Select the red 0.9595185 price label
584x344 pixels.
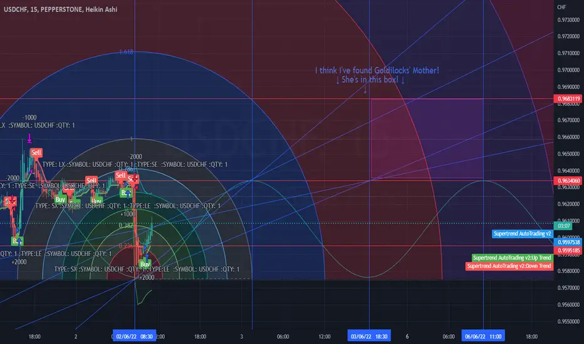568,250
